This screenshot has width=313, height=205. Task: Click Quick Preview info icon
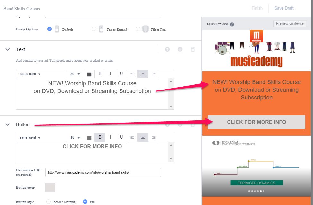232,24
